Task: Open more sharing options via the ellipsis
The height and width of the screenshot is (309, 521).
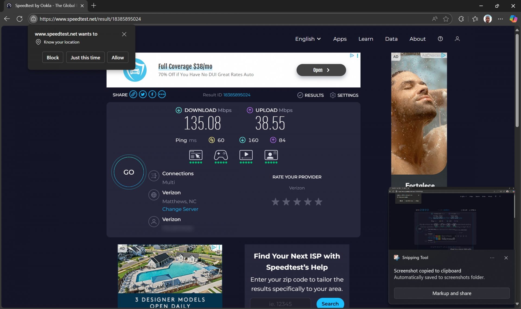Action: pyautogui.click(x=162, y=94)
